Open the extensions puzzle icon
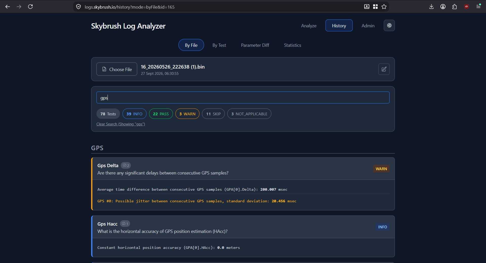This screenshot has width=486, height=263. tap(455, 7)
